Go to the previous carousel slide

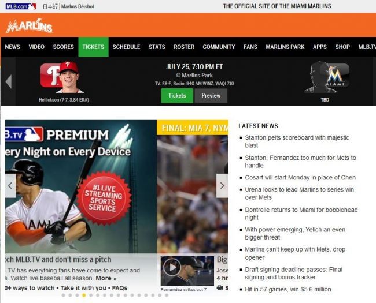click(x=10, y=186)
